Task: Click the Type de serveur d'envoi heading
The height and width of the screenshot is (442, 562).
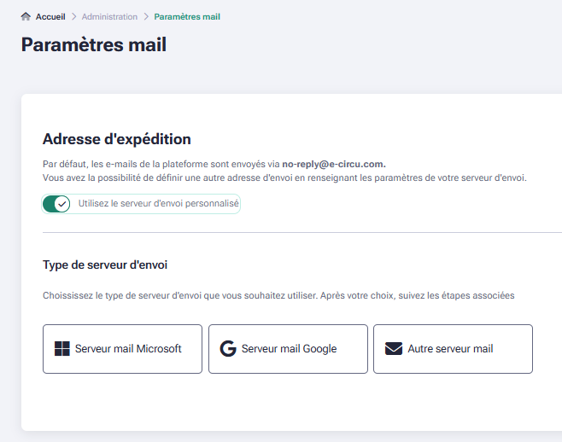Action: coord(105,265)
